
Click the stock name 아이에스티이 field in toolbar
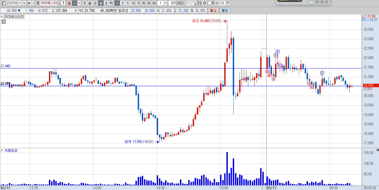coord(50,3)
